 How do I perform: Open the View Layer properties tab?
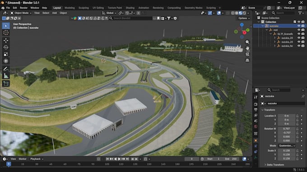[256, 115]
